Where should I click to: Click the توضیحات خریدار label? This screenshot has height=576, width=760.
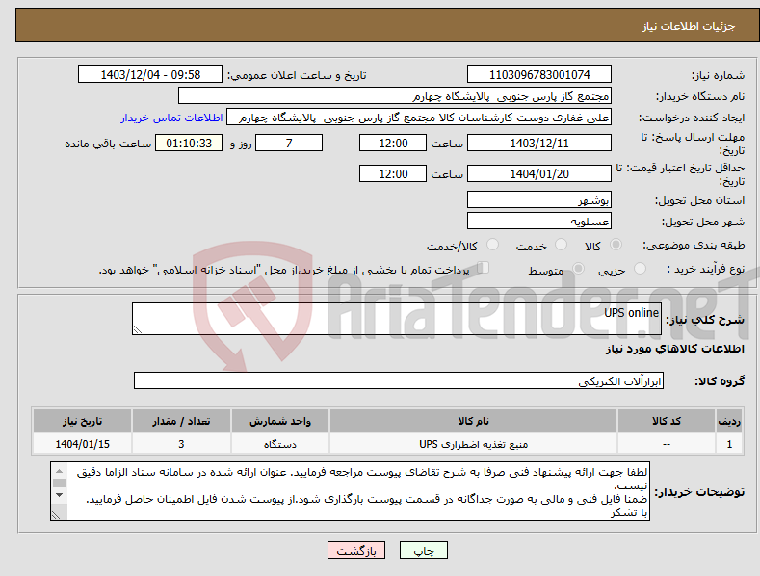[699, 491]
